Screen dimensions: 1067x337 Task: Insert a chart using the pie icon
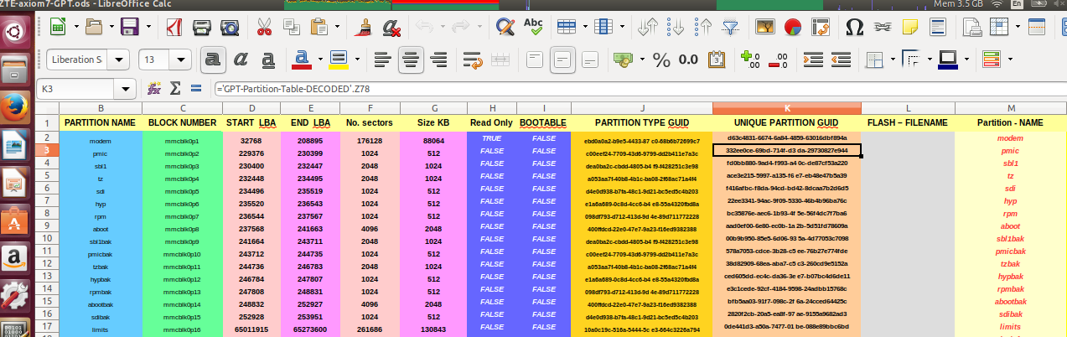click(793, 28)
